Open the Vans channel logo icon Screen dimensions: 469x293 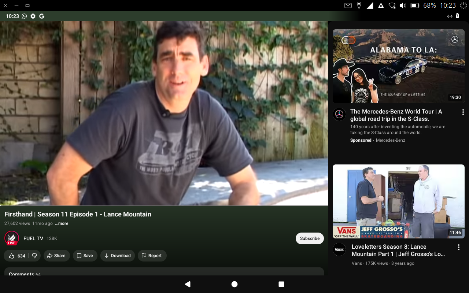[339, 249]
